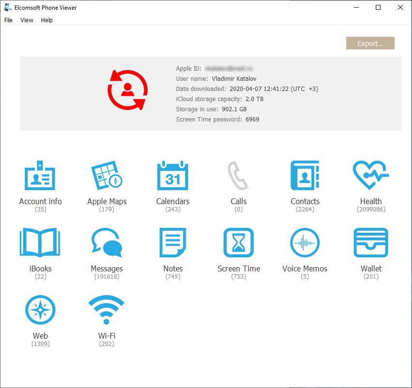Open the iBooks book icon
The height and width of the screenshot is (388, 412).
40,243
